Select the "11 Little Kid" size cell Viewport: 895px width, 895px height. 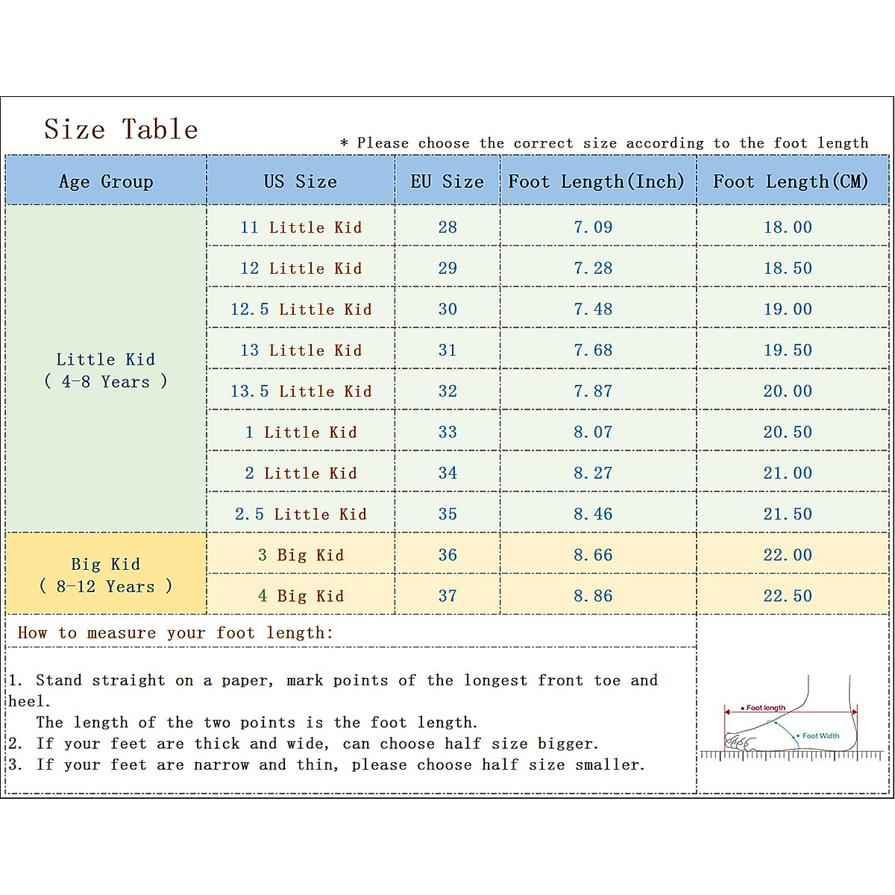click(301, 227)
